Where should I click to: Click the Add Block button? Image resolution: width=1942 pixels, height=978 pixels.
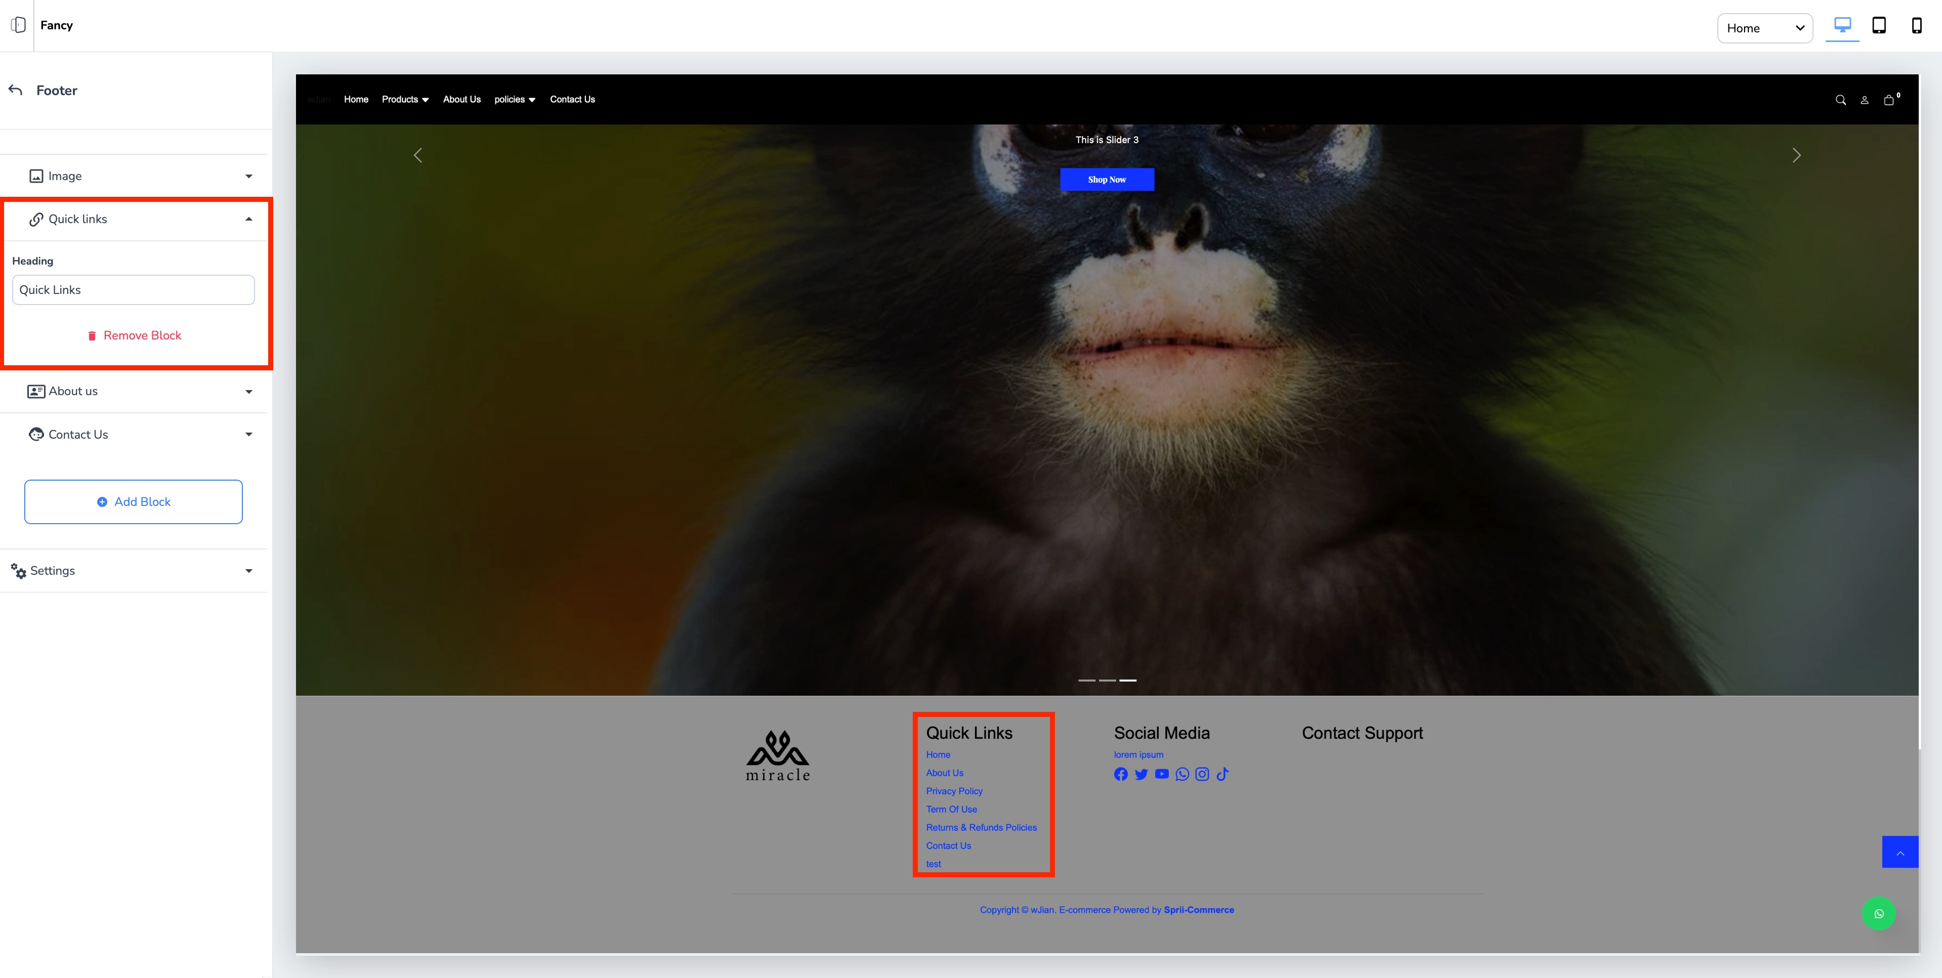click(x=134, y=501)
